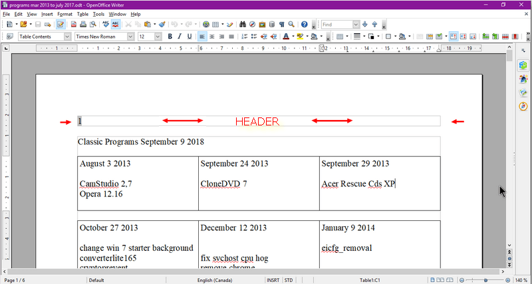Image resolution: width=532 pixels, height=284 pixels.
Task: Delete Row red icon in Table toolbar
Action: click(x=505, y=36)
